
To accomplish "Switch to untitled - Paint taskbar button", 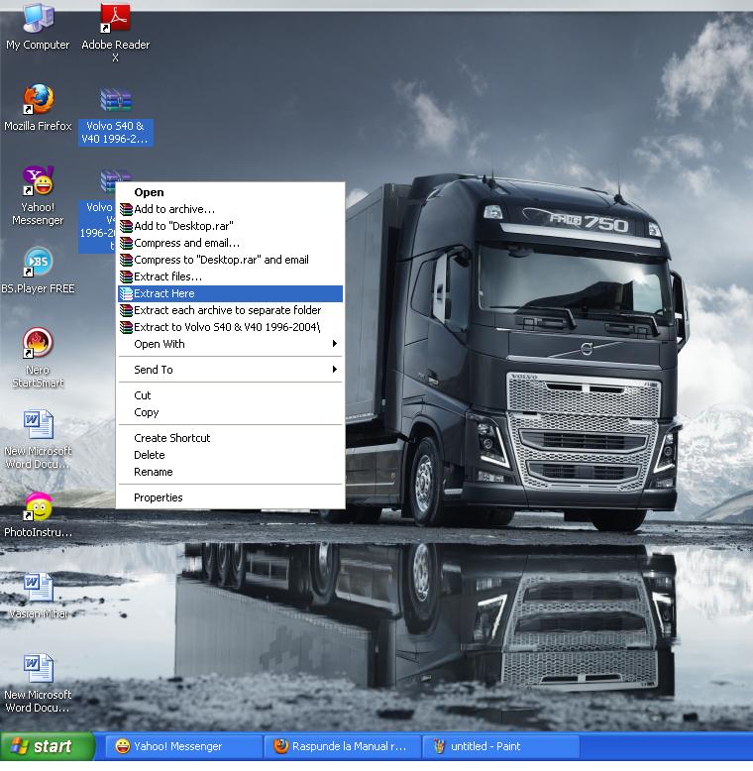I will tap(501, 746).
